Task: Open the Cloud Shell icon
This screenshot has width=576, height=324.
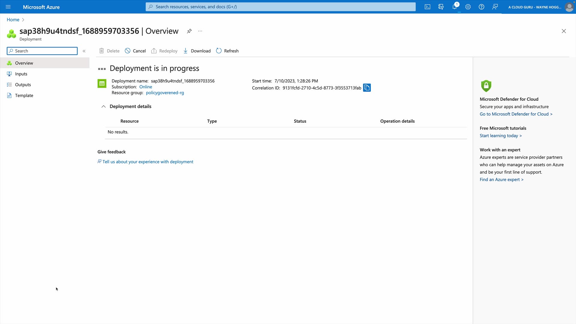Action: (x=427, y=7)
